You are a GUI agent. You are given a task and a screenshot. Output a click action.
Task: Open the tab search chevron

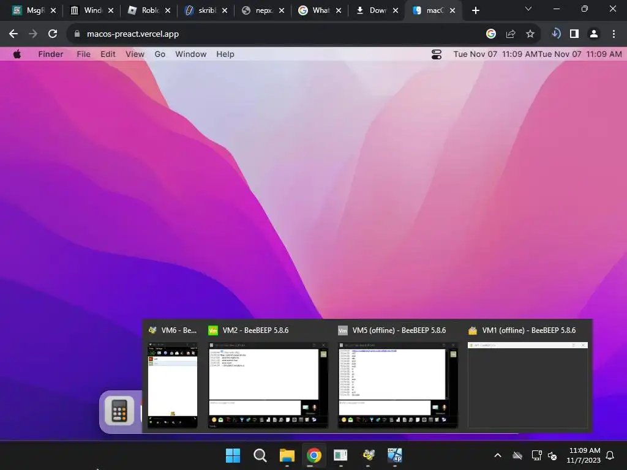point(528,9)
